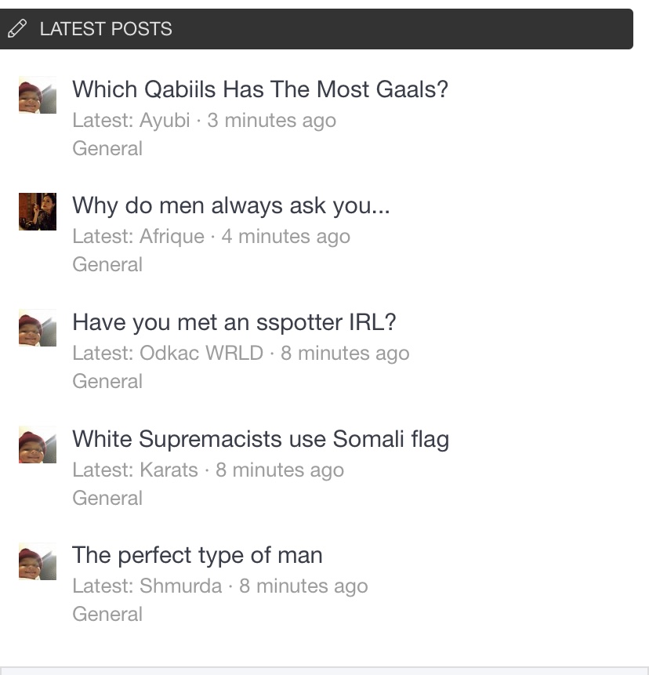Click the Latest: Odkac WRLD 8 minutes ago line
649x675 pixels.
pos(241,354)
